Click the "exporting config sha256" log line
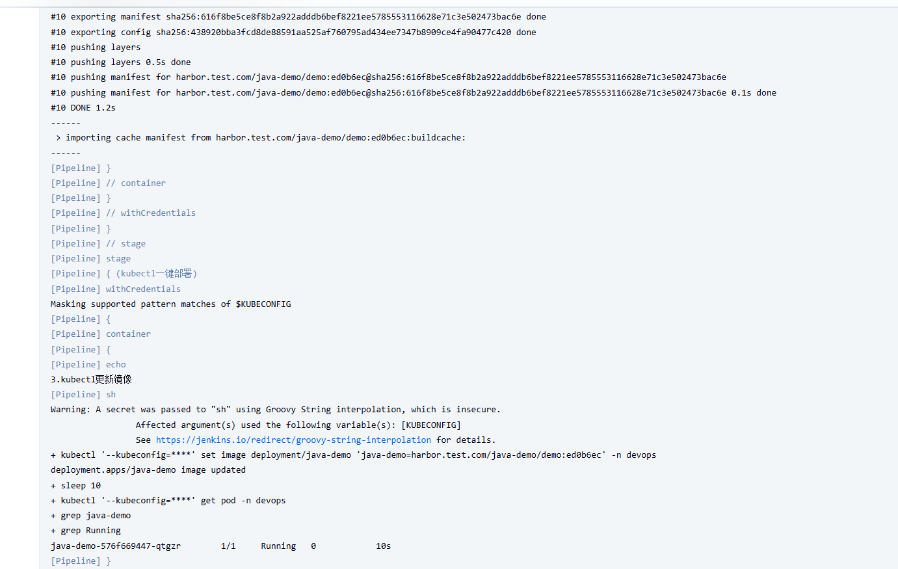This screenshot has width=898, height=569. 293,33
